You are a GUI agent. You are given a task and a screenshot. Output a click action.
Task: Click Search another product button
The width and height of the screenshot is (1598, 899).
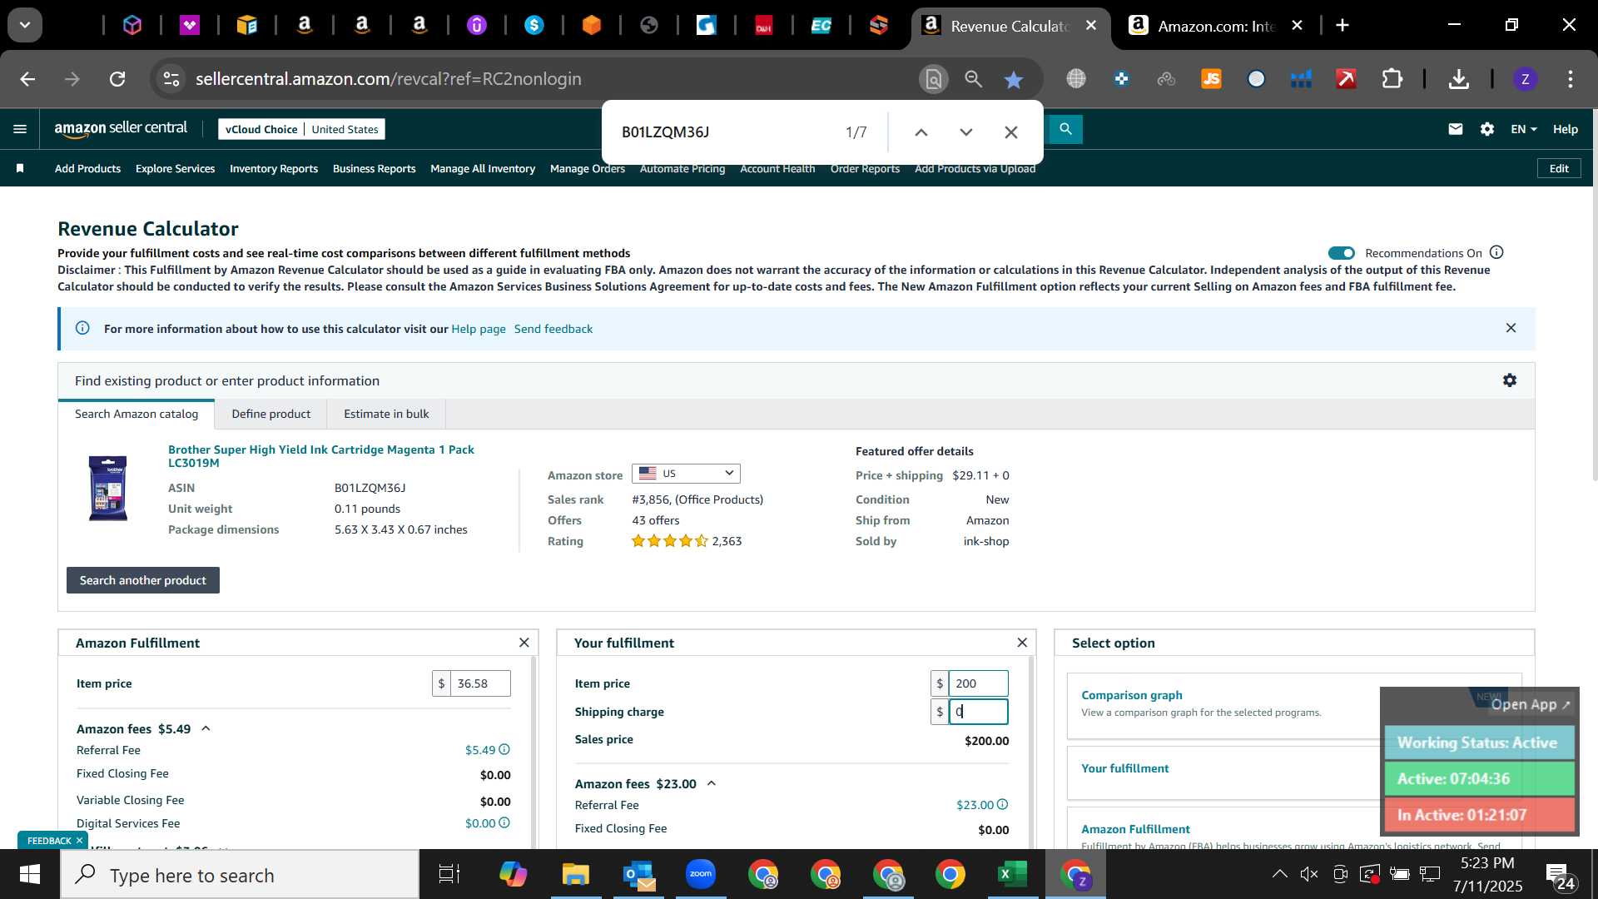pyautogui.click(x=143, y=580)
